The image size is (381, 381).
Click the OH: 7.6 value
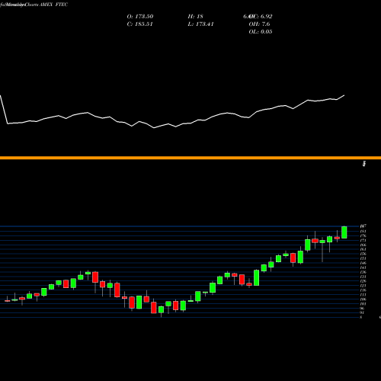pos(259,24)
